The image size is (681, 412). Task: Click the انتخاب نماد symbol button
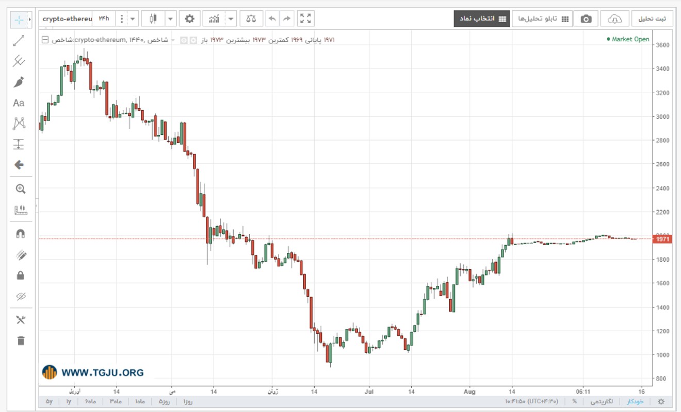point(482,19)
